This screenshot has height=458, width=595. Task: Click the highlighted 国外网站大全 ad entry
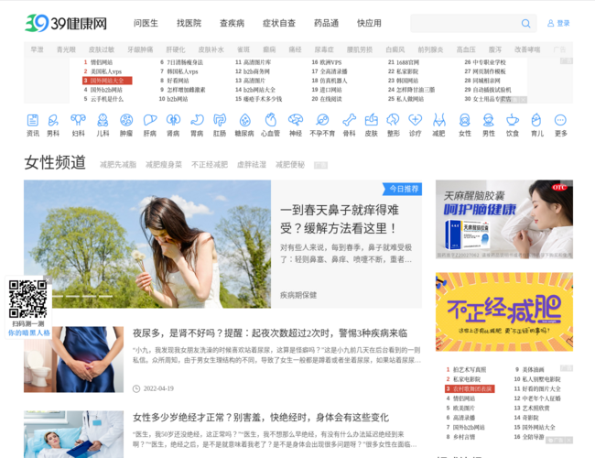(x=107, y=81)
